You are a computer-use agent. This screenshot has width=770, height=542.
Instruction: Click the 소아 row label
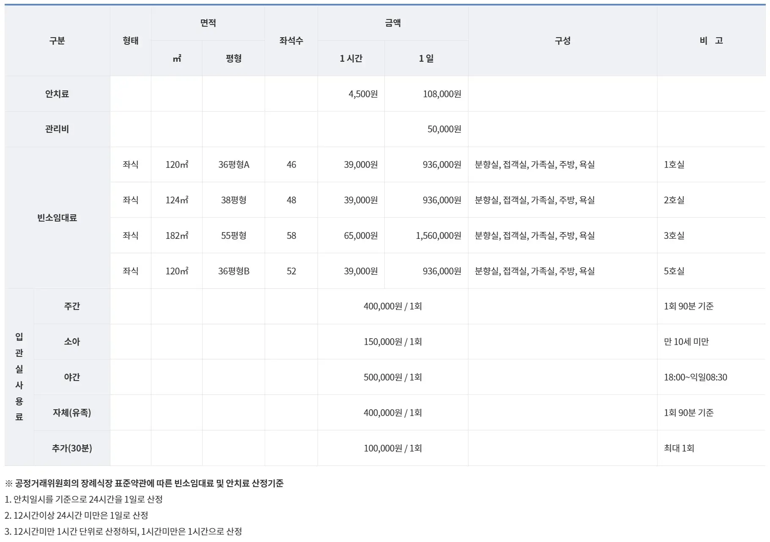[x=71, y=342]
